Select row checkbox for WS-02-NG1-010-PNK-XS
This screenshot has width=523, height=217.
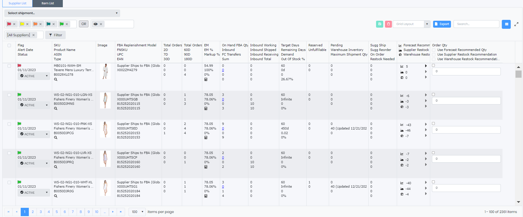coord(9,124)
